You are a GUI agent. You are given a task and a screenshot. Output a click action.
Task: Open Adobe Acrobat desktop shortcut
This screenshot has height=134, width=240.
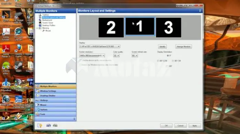(x=6, y=34)
